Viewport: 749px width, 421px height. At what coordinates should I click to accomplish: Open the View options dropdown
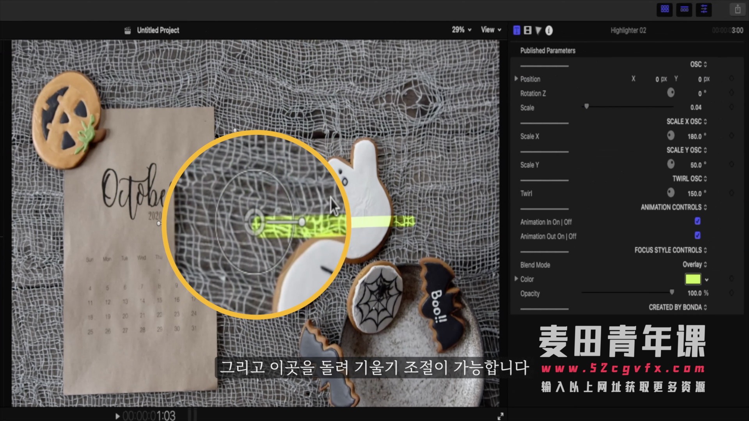[x=491, y=30]
